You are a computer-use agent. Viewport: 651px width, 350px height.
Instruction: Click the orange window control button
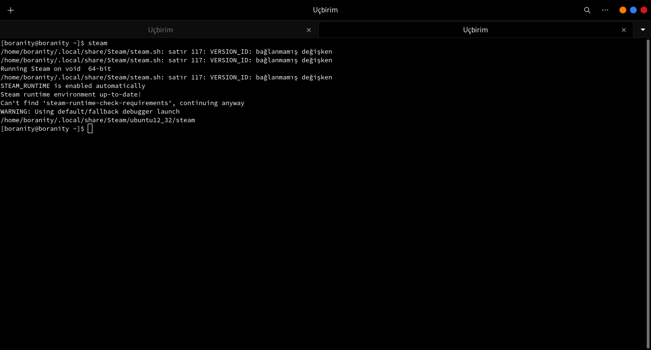[623, 10]
